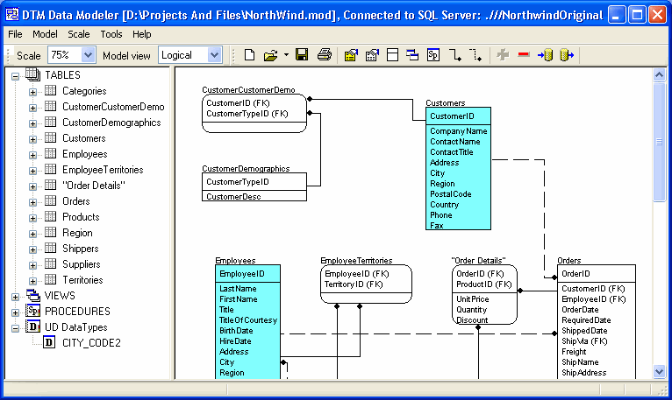Click the export from database cylinder icon

pyautogui.click(x=567, y=55)
